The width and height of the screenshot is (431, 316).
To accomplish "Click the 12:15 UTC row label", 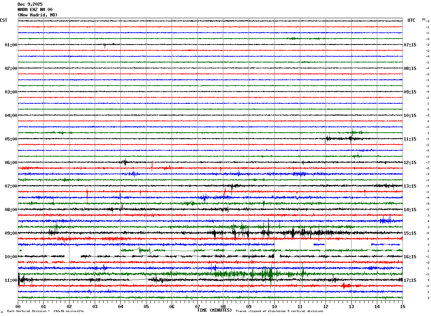I will coord(410,163).
